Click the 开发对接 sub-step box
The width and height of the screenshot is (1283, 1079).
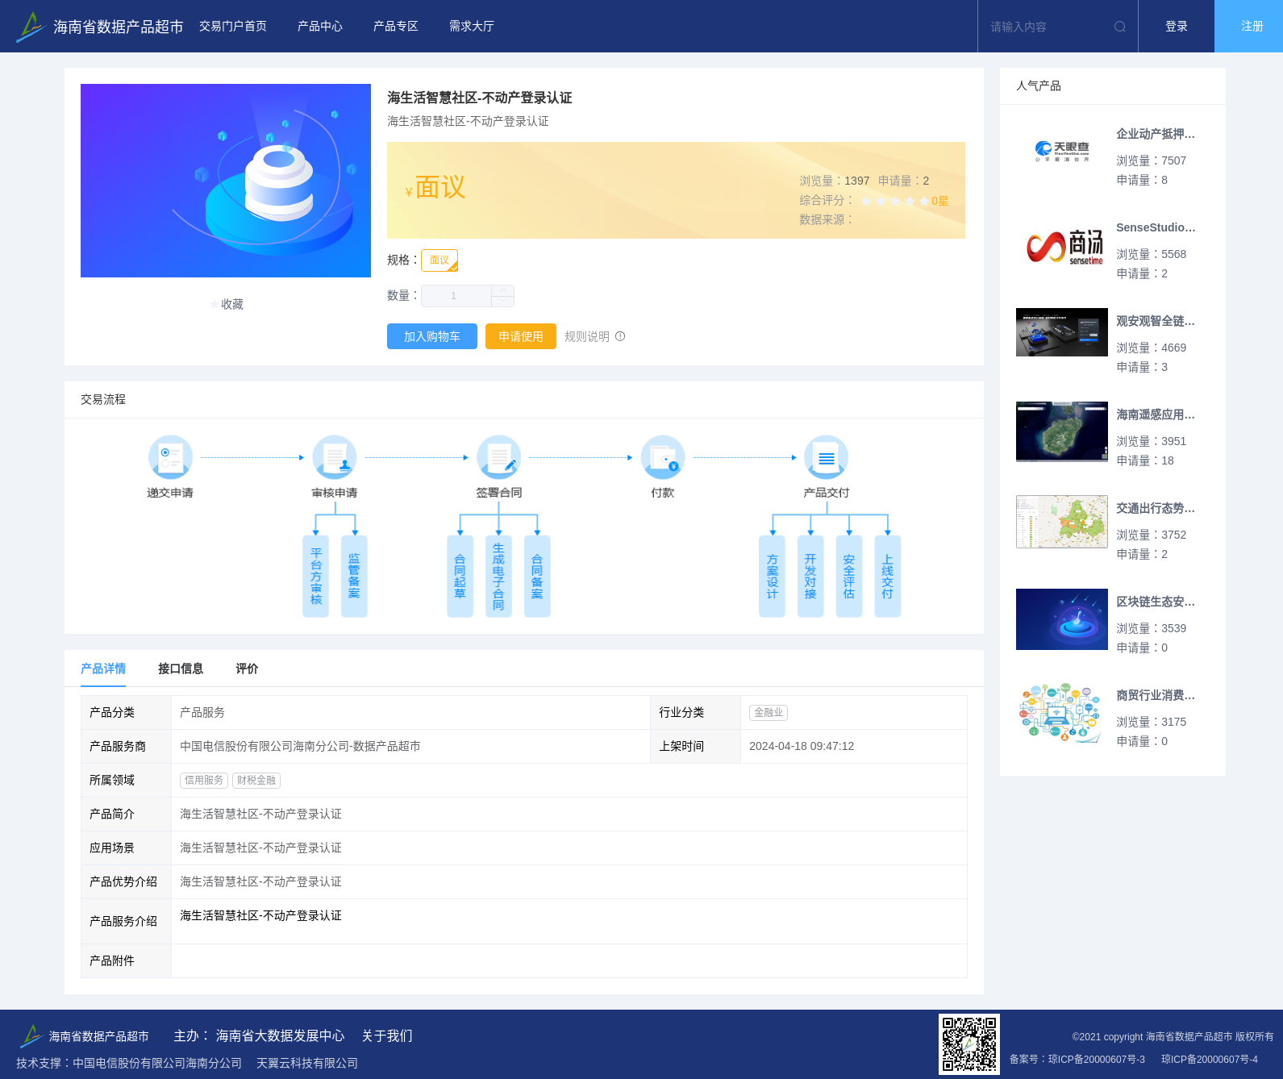tap(810, 576)
